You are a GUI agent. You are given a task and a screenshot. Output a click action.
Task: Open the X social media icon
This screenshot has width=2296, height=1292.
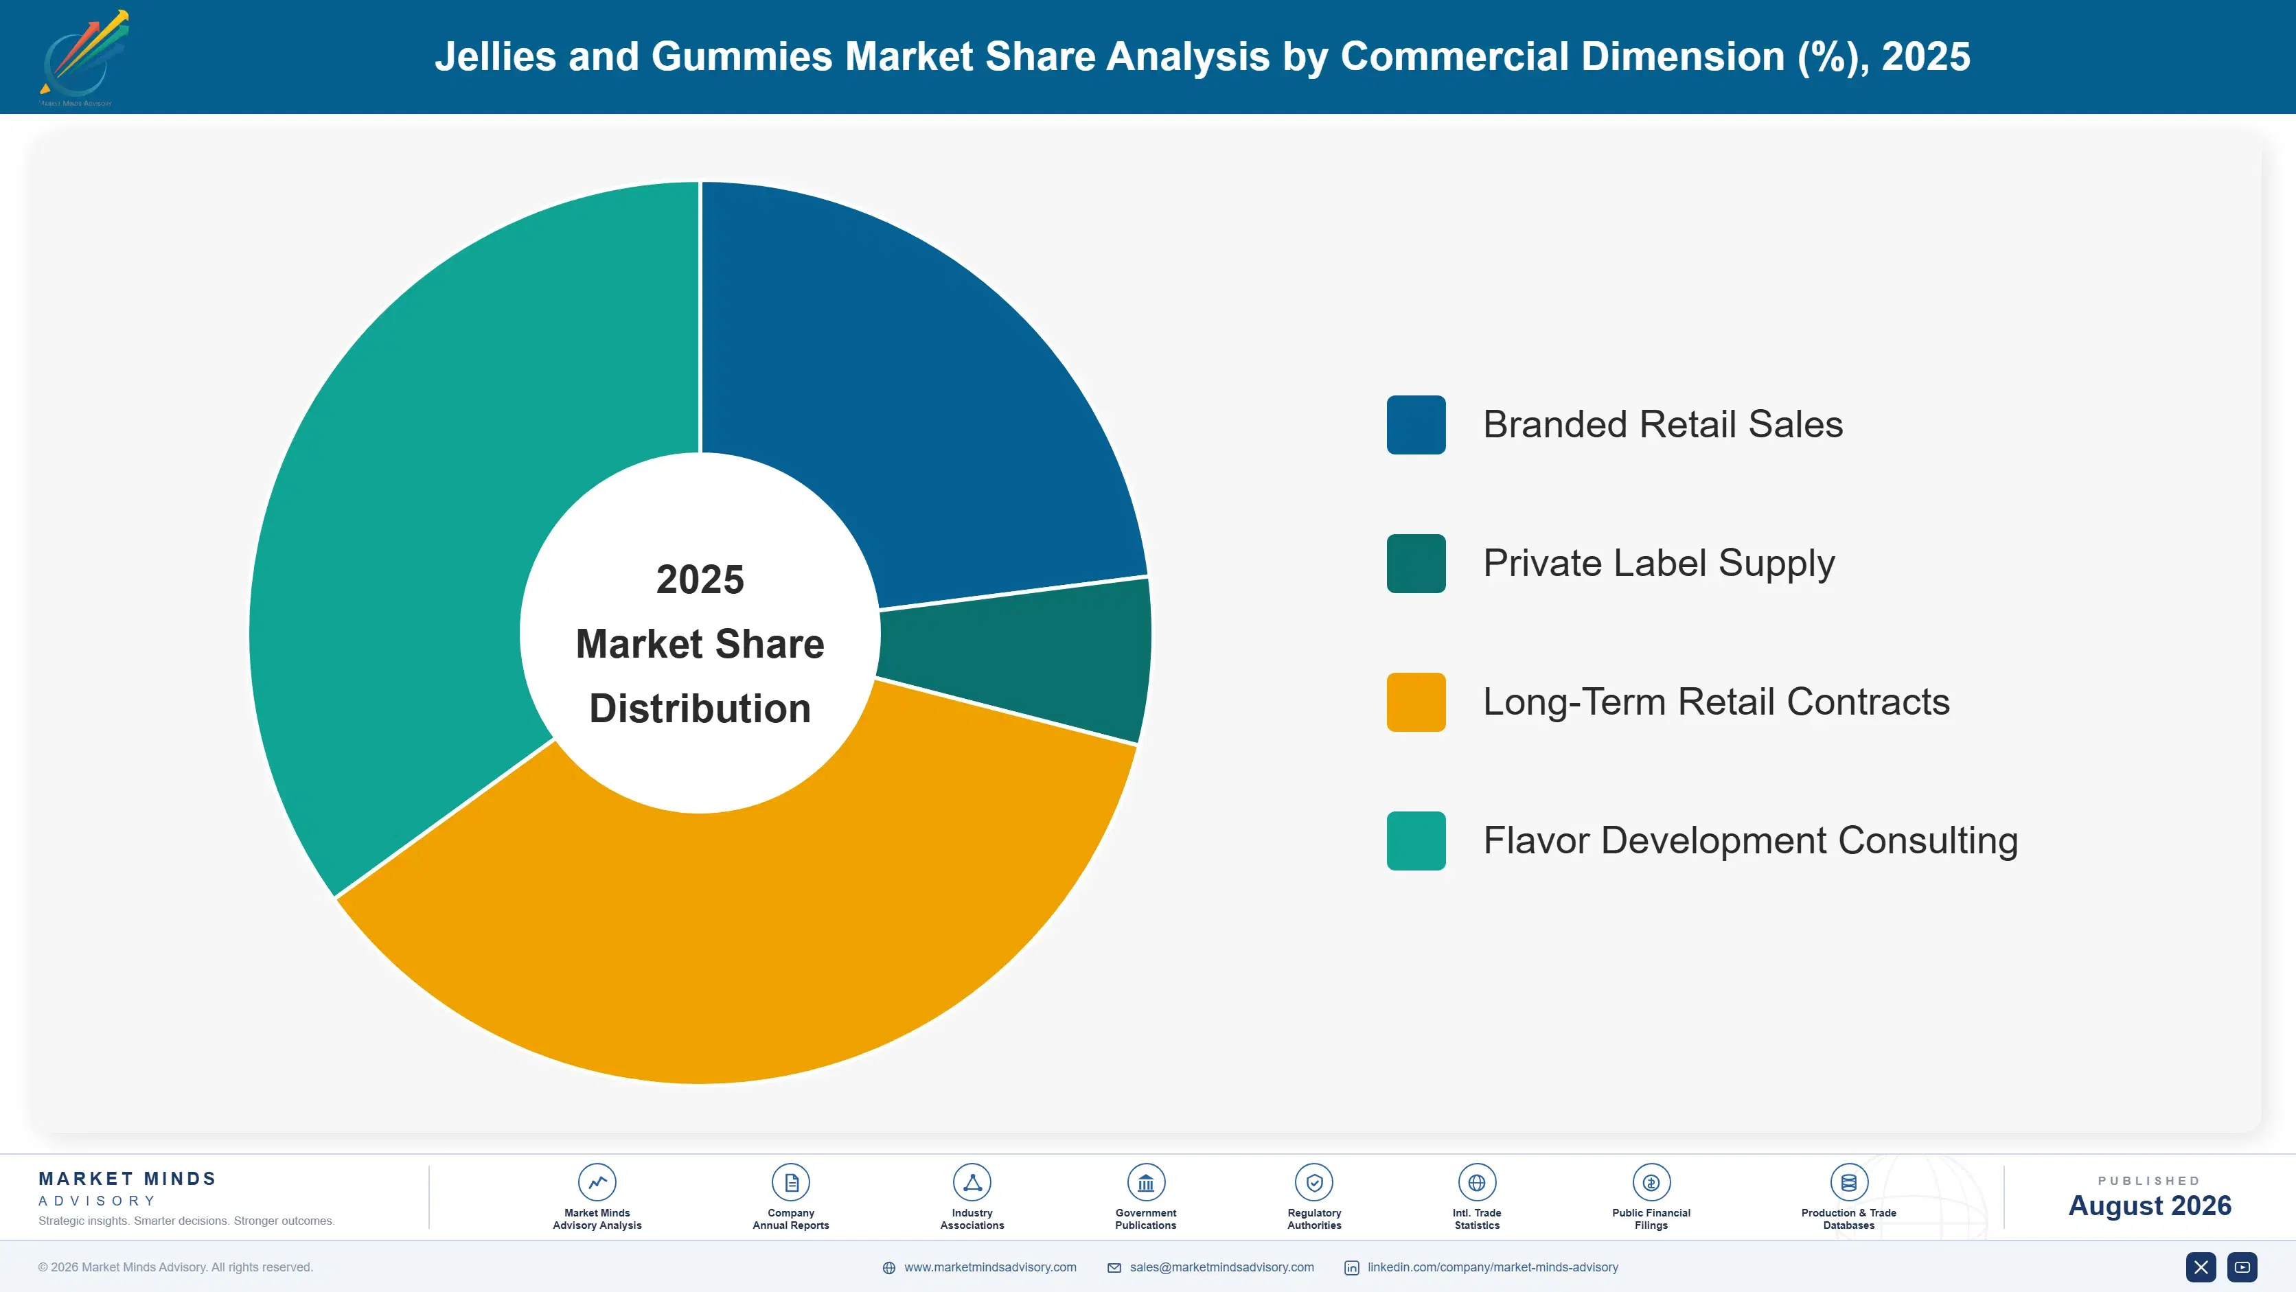(2201, 1267)
